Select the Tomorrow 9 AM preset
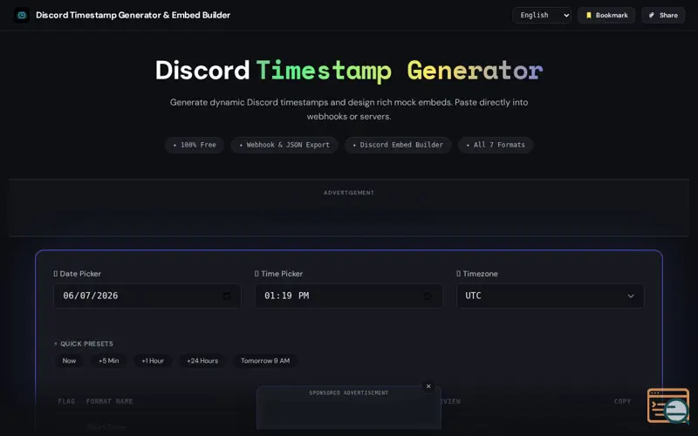The height and width of the screenshot is (436, 698). tap(265, 361)
